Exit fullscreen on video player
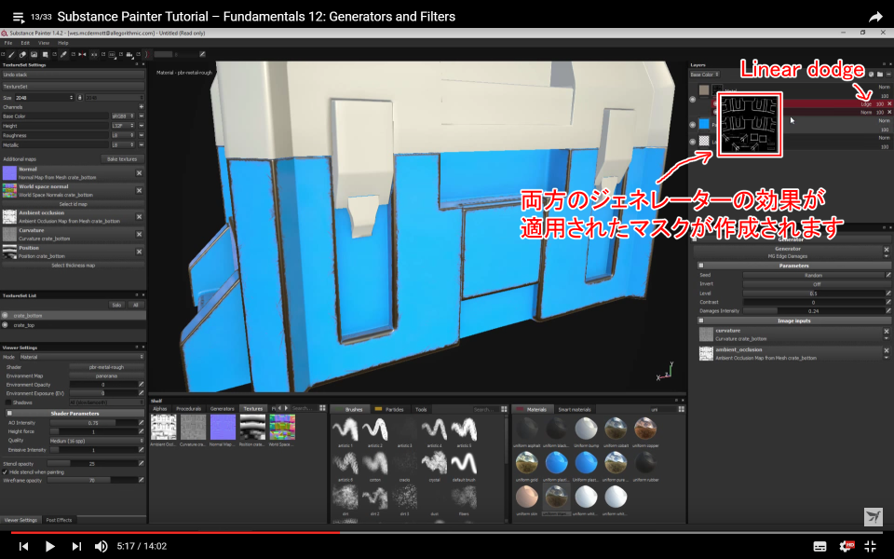894x559 pixels. tap(871, 546)
